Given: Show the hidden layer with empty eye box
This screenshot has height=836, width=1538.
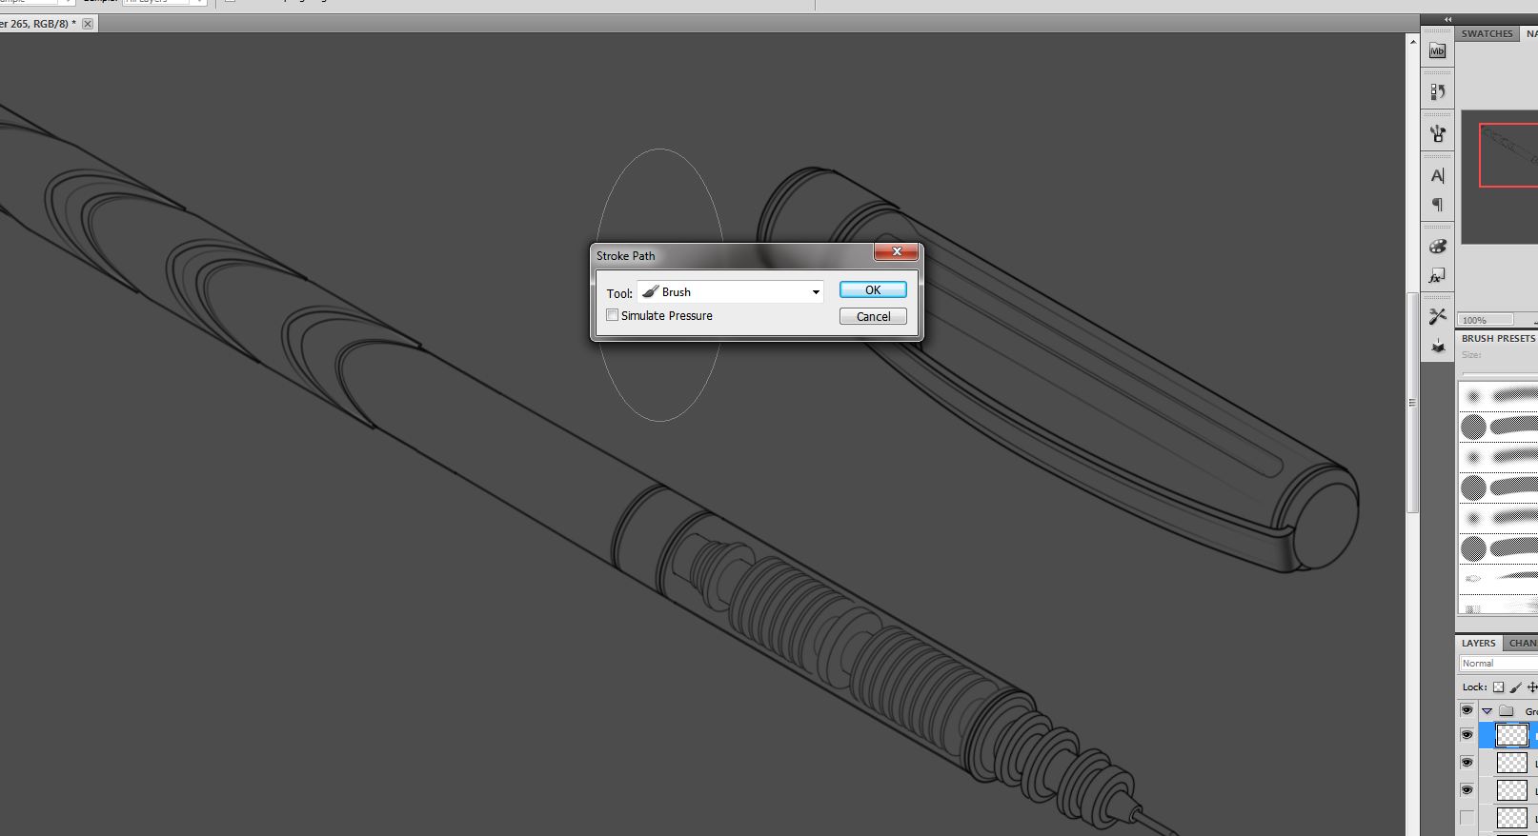Looking at the screenshot, I should coord(1467,818).
